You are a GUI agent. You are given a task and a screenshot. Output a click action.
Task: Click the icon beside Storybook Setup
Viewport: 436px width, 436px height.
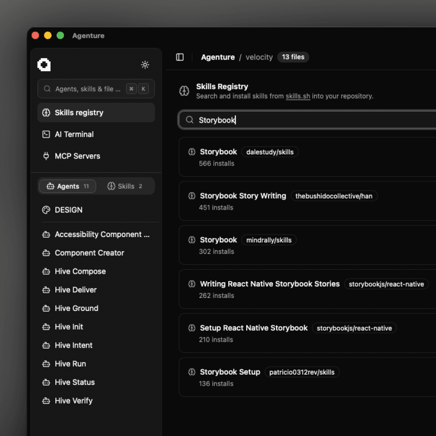pyautogui.click(x=192, y=372)
